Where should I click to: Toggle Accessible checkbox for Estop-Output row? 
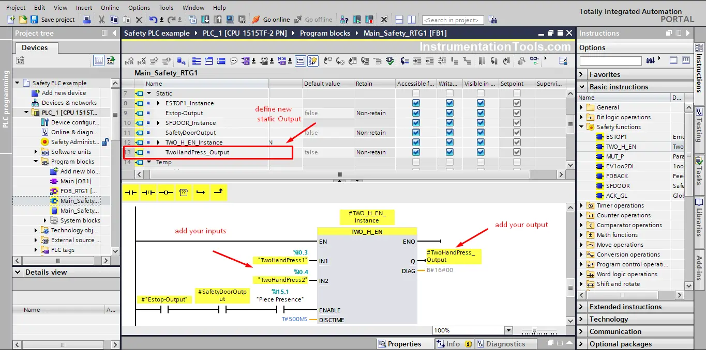[x=416, y=113]
